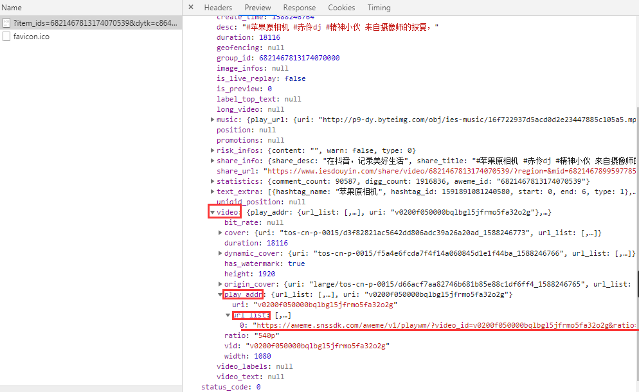The height and width of the screenshot is (392, 639).
Task: Select the 18116 value after duration above geofencing
Action: tap(269, 37)
